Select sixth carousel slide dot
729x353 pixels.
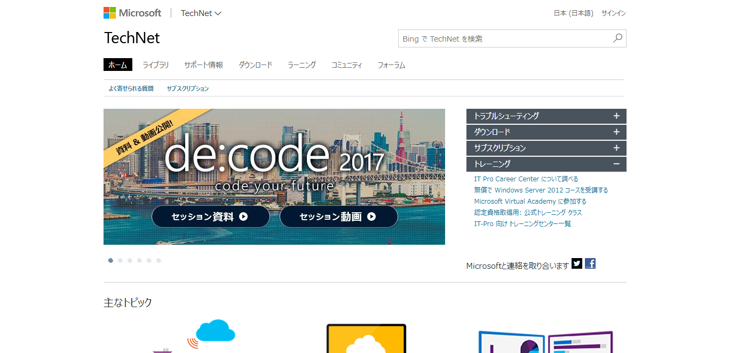click(x=159, y=260)
